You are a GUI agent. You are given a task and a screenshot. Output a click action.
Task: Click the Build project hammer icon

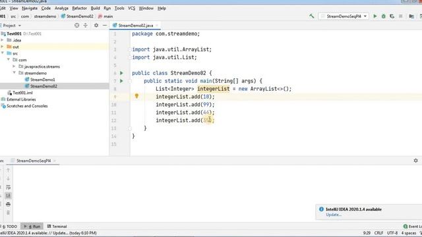click(x=312, y=16)
